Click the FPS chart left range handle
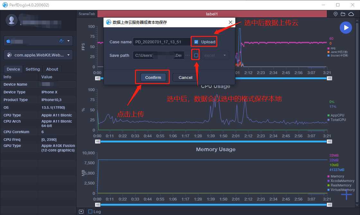Viewport: 360px width, 215px height. pos(98,78)
